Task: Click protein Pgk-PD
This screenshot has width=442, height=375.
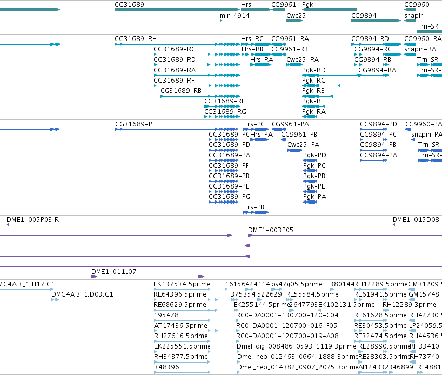Action: [x=311, y=160]
